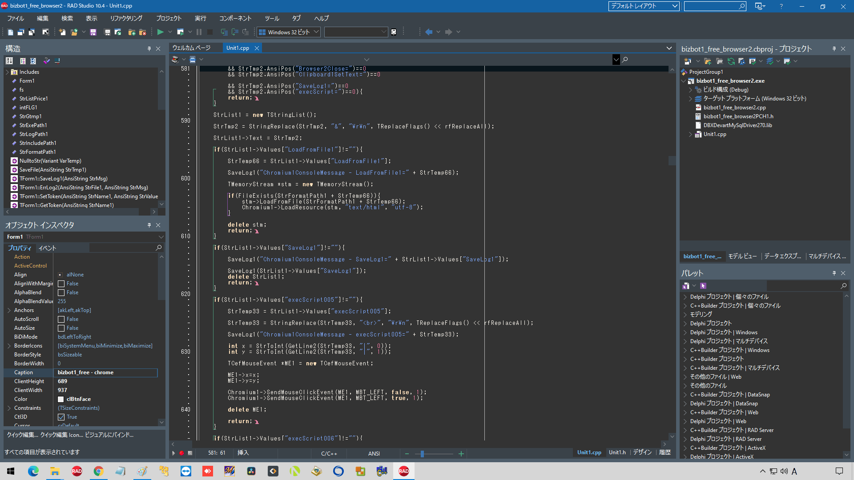Expand the ビルド構成 Debug tree node
The image size is (854, 480).
(x=691, y=89)
